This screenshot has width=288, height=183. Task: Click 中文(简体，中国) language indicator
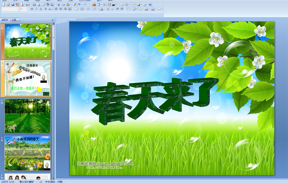pyautogui.click(x=54, y=182)
